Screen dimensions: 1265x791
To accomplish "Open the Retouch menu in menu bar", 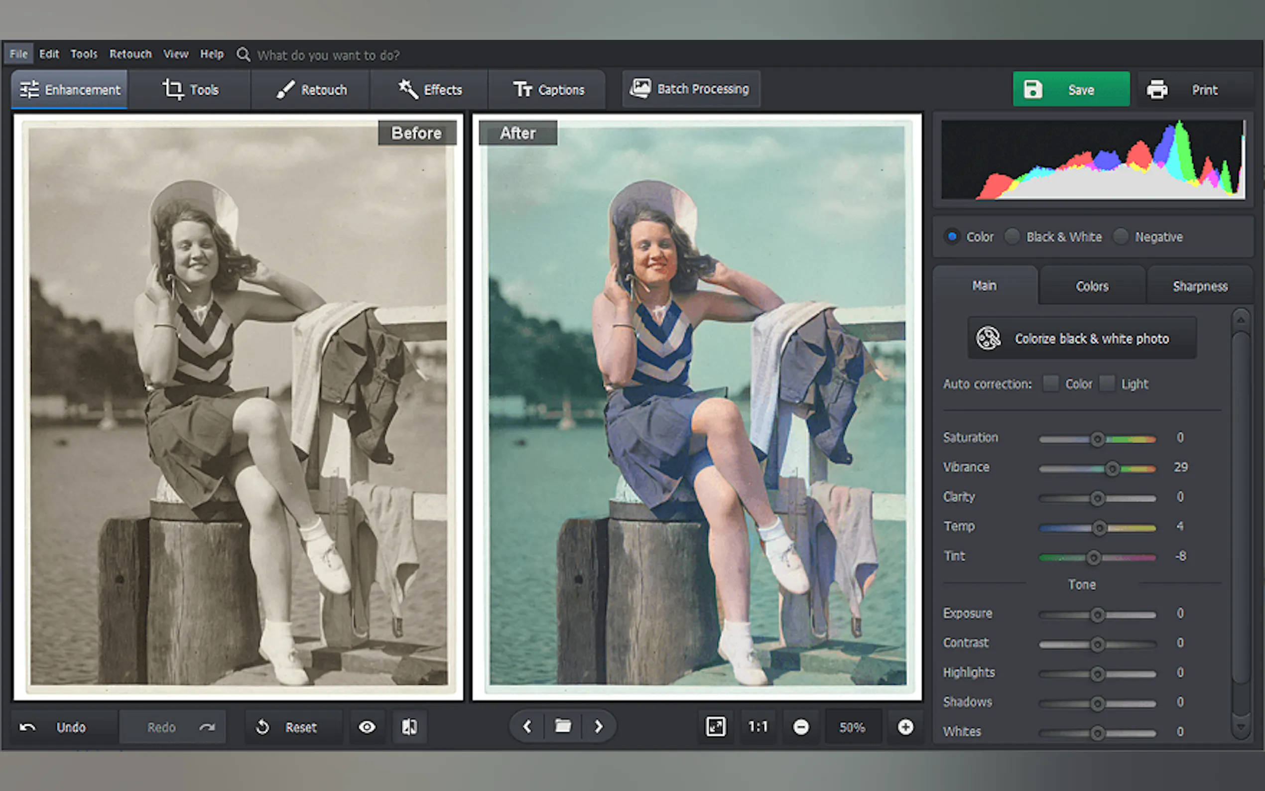I will [130, 54].
